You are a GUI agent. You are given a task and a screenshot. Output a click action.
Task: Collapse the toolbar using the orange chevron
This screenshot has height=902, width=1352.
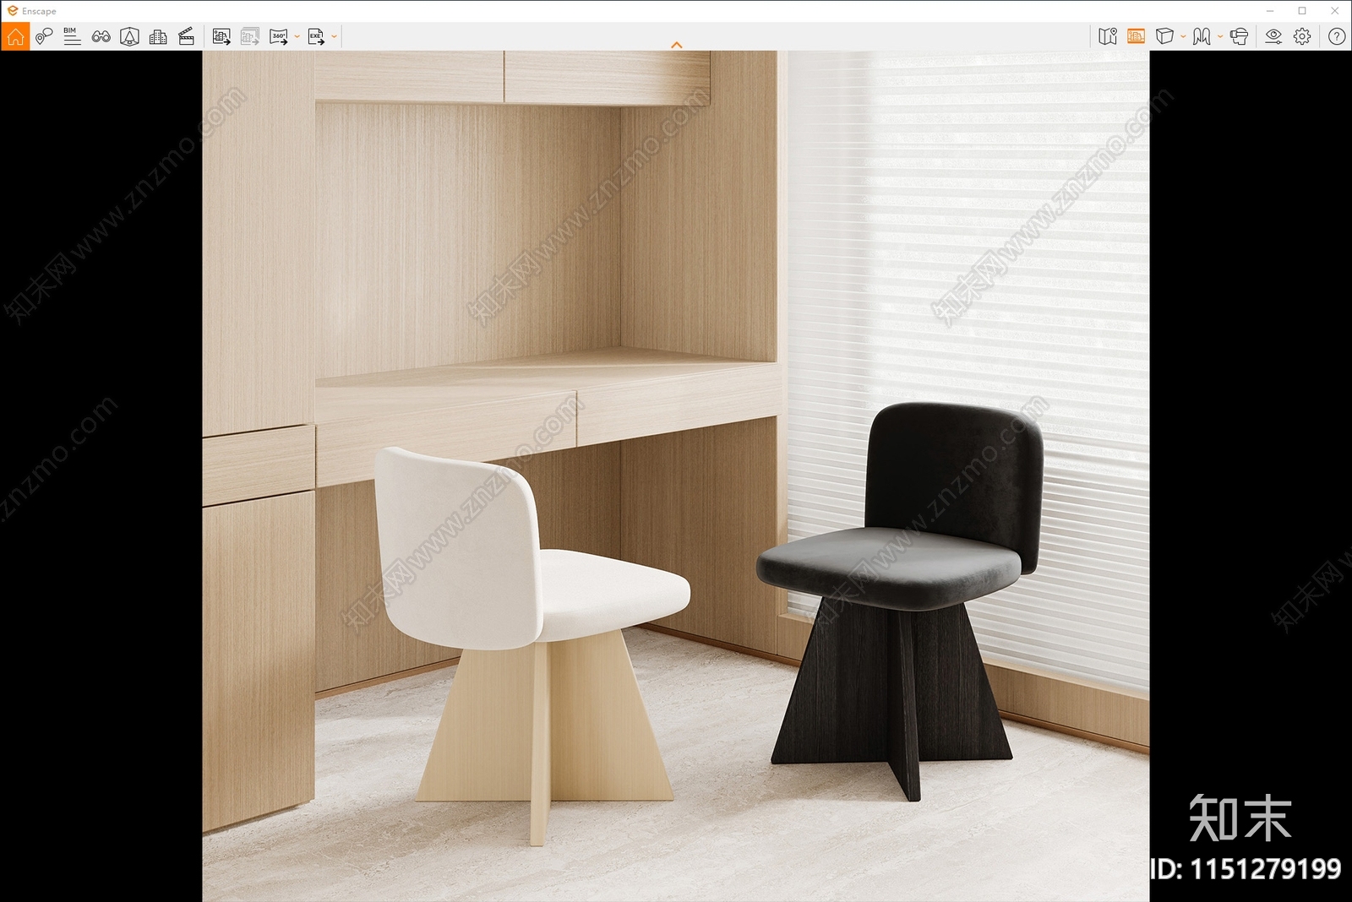coord(676,45)
